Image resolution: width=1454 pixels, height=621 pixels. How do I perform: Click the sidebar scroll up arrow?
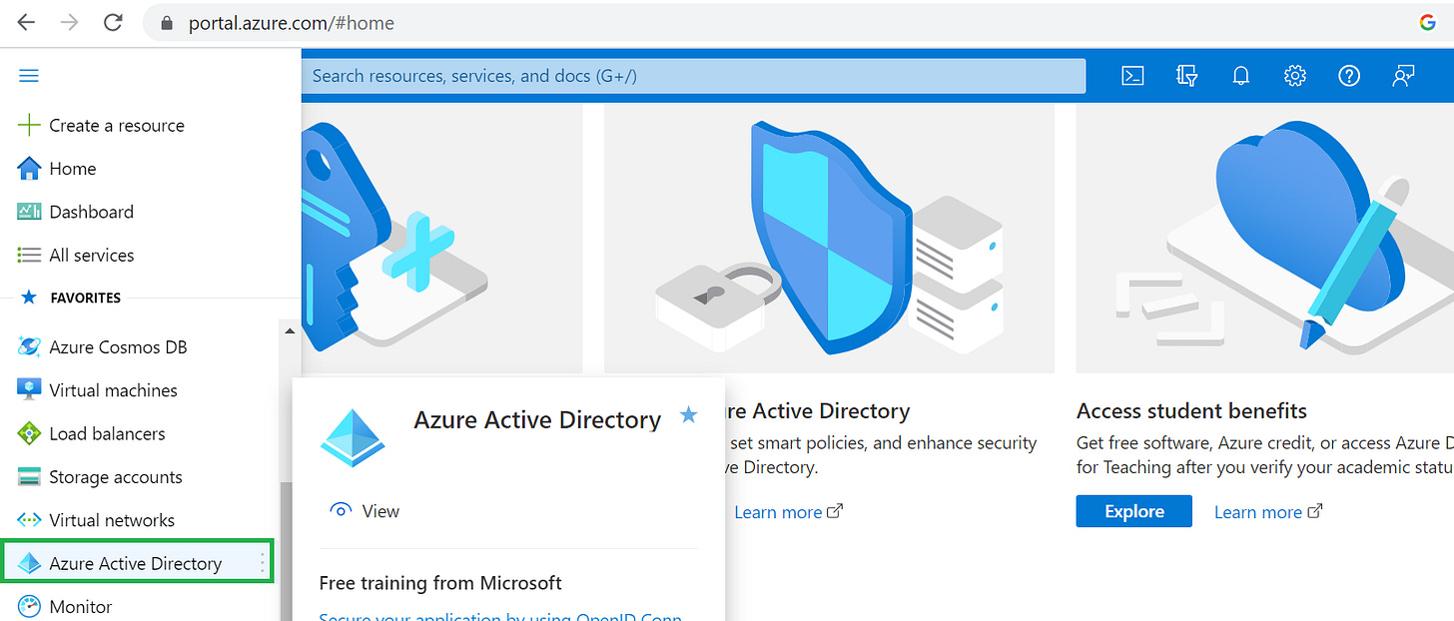(290, 330)
